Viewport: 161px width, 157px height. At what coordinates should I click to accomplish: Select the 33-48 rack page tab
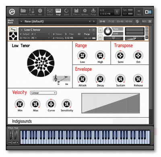(x=120, y=21)
